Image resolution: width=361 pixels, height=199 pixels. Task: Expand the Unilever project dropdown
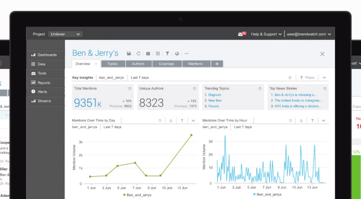click(x=65, y=34)
